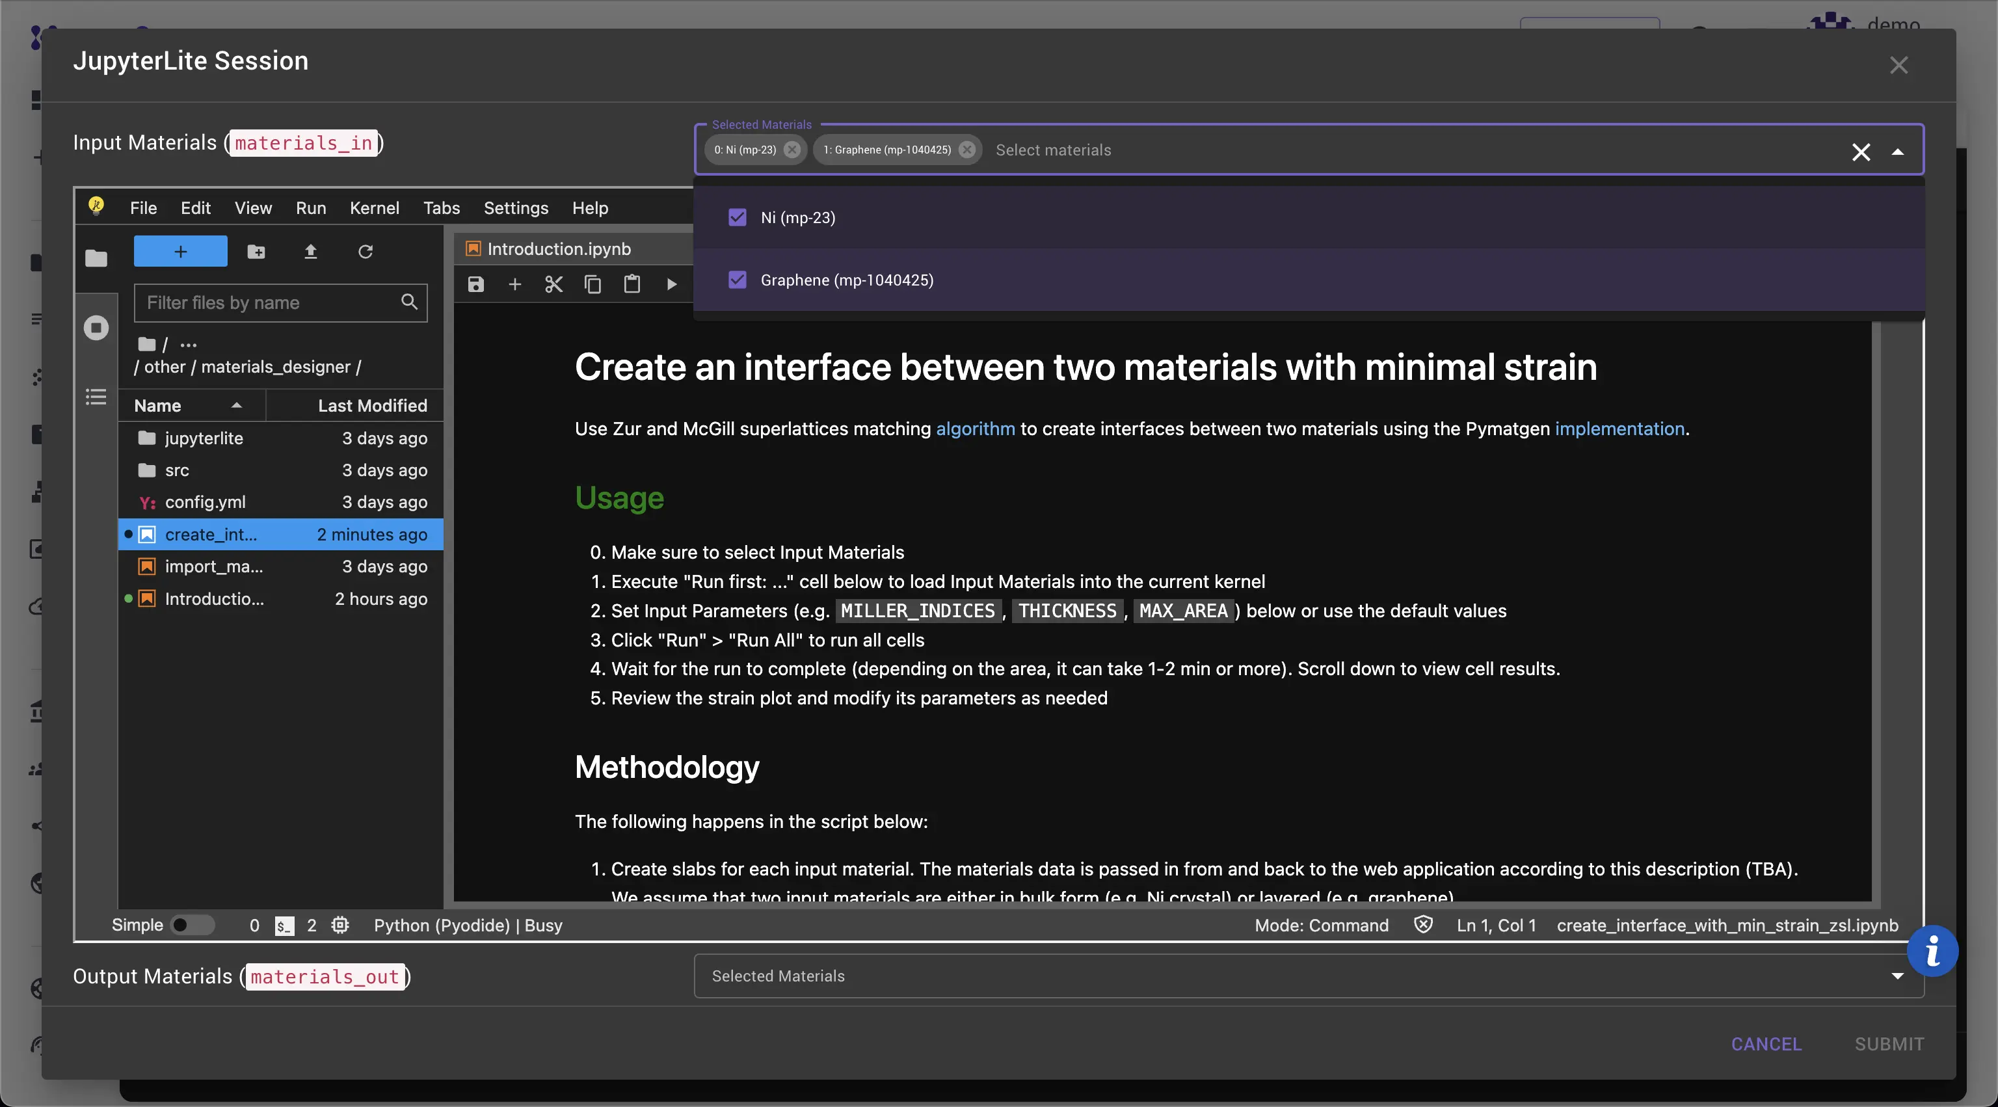Expand the breadcrumb ellipsis in file browser
Image resolution: width=1998 pixels, height=1107 pixels.
point(189,345)
